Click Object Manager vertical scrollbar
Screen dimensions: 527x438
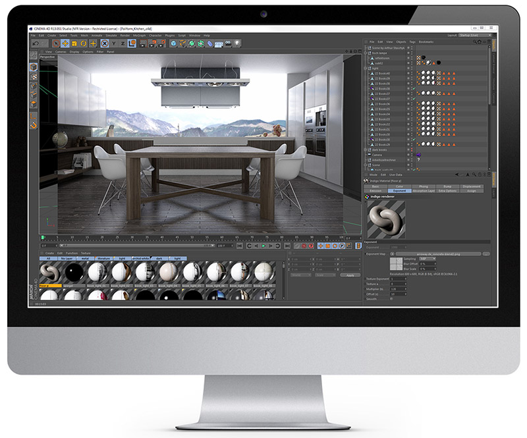point(489,75)
